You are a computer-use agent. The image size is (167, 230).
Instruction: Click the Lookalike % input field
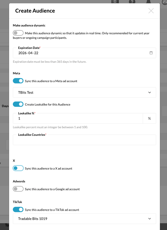78,118
